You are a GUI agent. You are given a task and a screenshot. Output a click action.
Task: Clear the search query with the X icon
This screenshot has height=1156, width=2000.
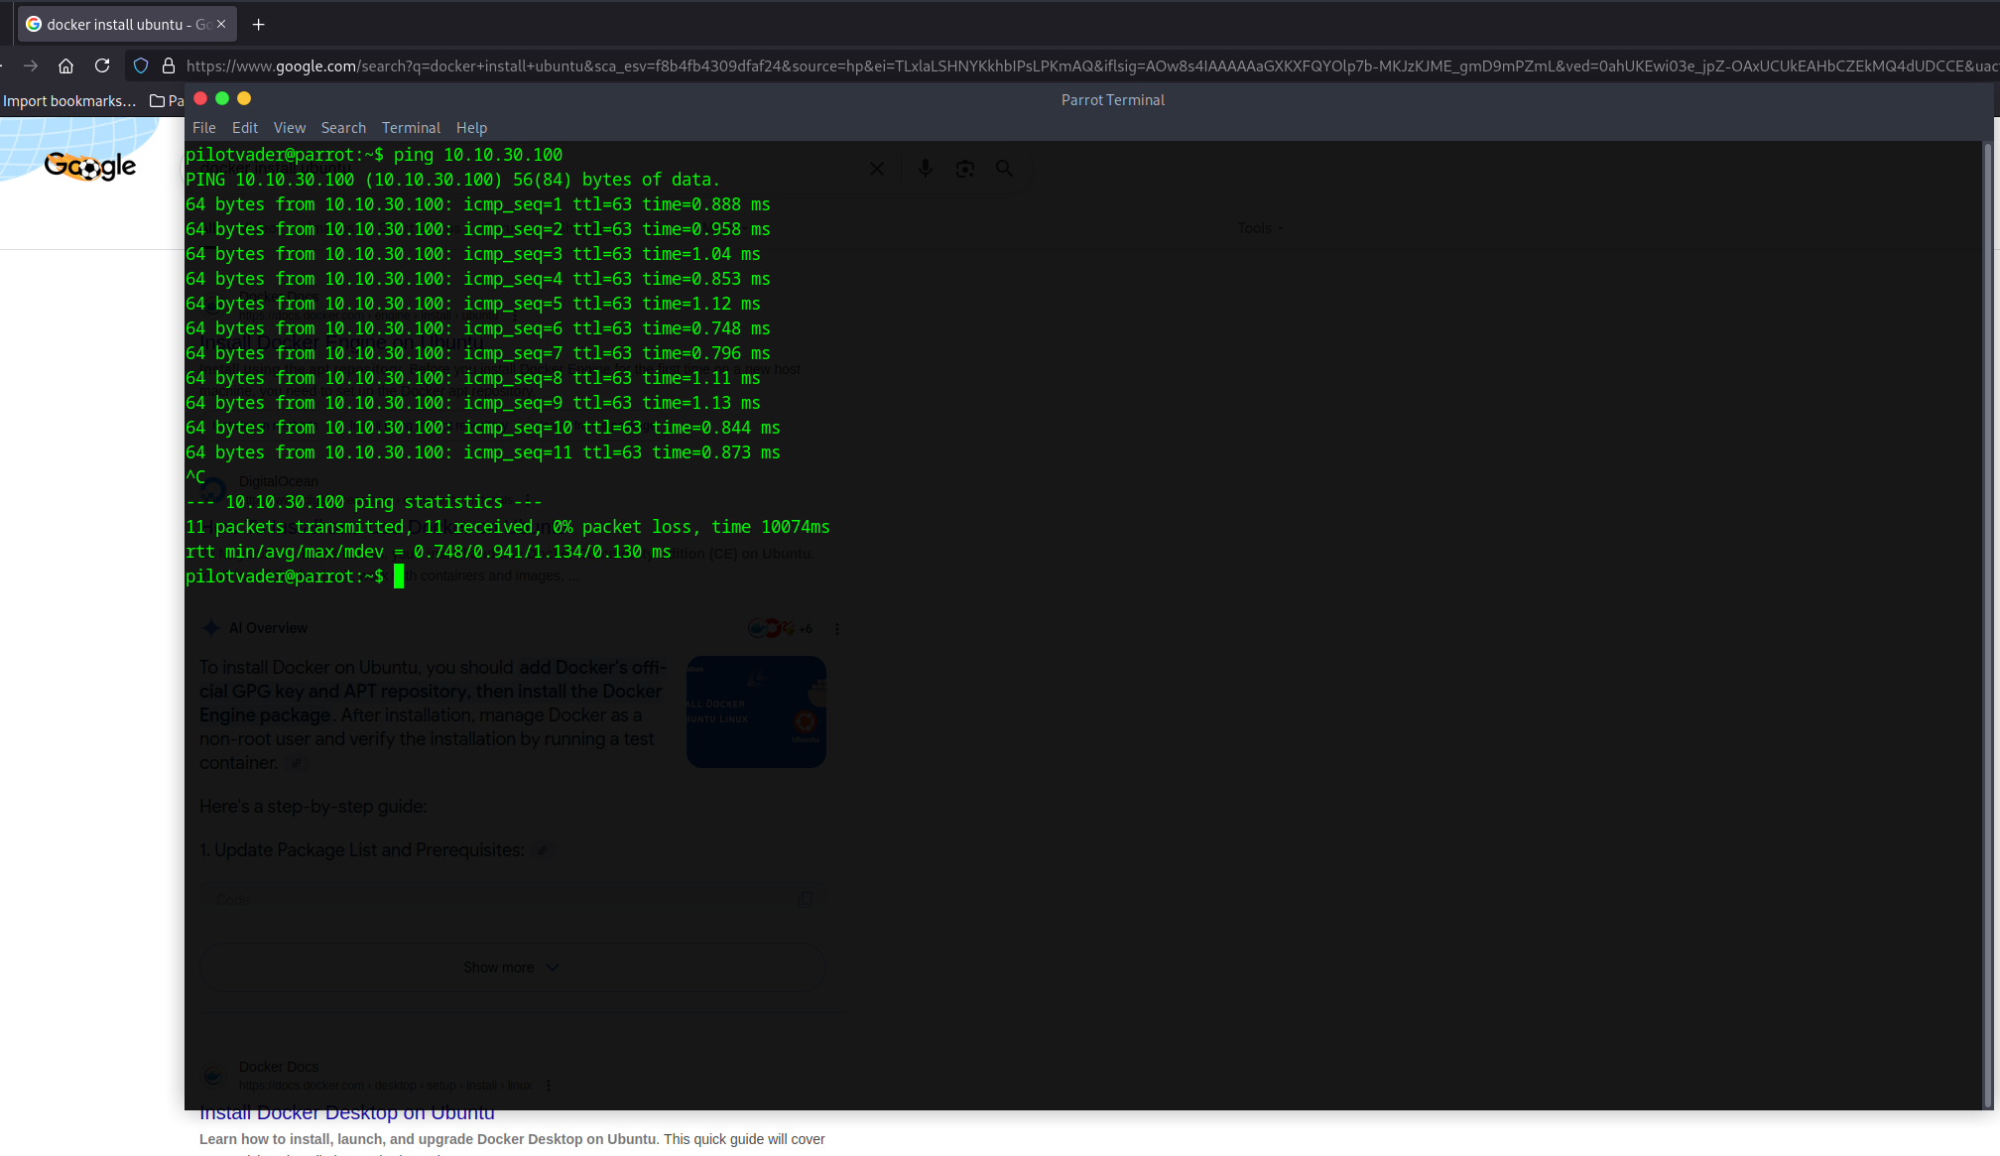click(876, 168)
